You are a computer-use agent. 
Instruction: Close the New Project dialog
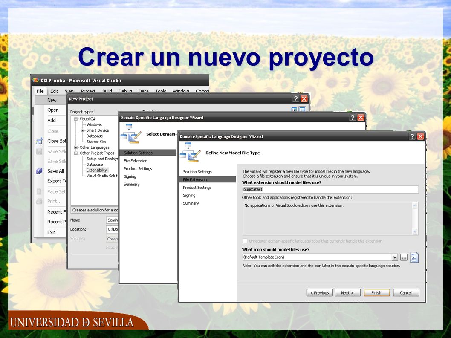(304, 98)
